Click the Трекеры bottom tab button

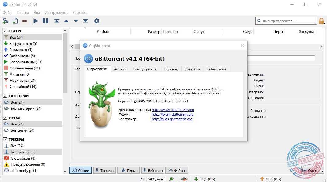[104, 170]
